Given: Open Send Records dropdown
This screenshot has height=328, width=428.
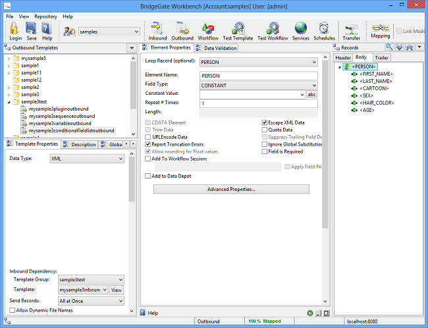Looking at the screenshot, I should 91,301.
